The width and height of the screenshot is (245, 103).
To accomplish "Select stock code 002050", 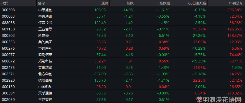I will click(x=8, y=100).
